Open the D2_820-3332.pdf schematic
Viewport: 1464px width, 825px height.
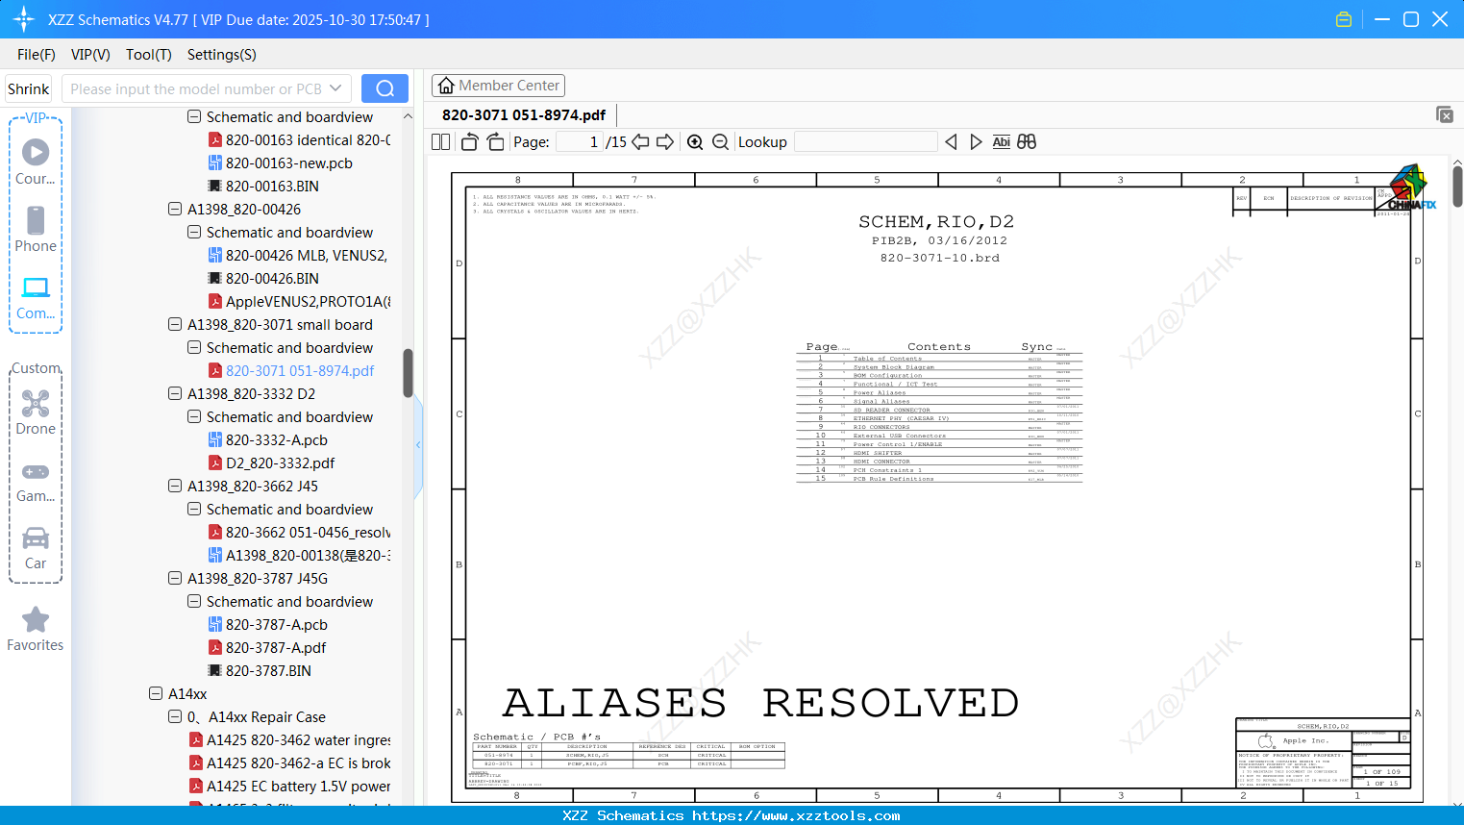click(281, 462)
